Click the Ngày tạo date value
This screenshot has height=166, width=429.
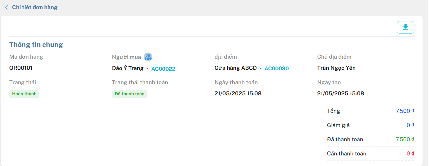point(341,93)
